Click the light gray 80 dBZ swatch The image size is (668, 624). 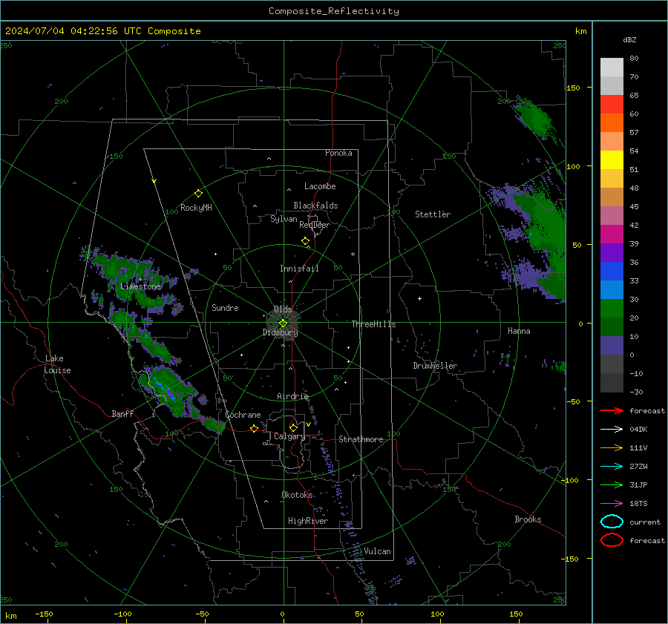(x=612, y=67)
